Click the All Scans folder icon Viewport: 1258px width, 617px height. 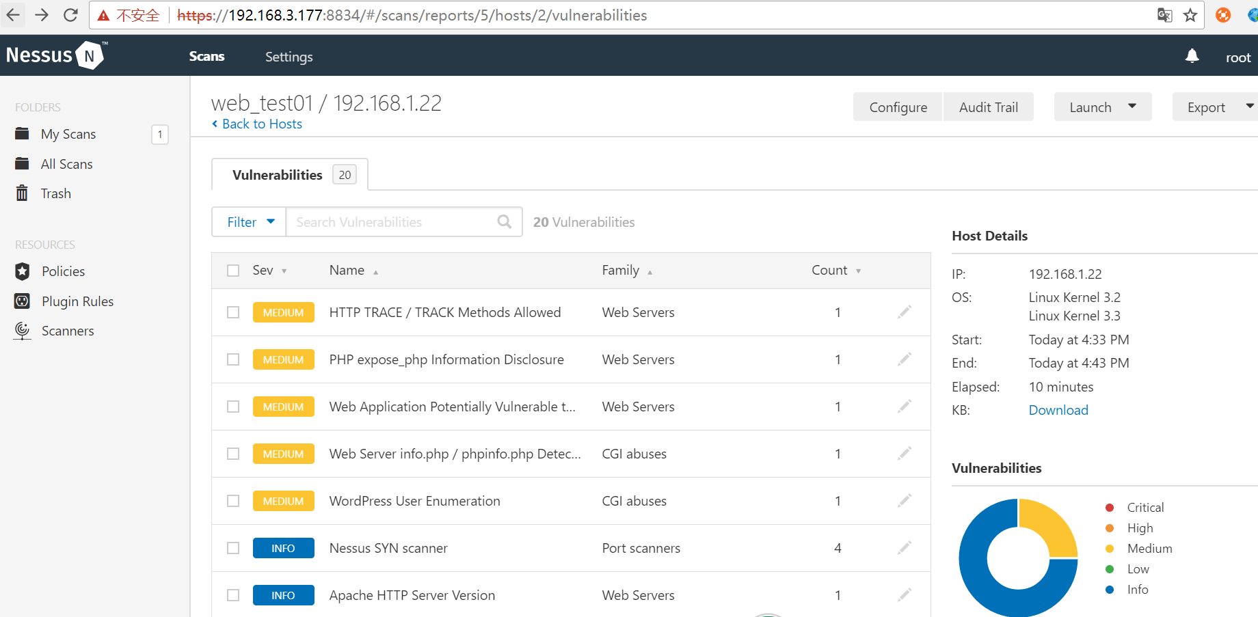click(22, 164)
